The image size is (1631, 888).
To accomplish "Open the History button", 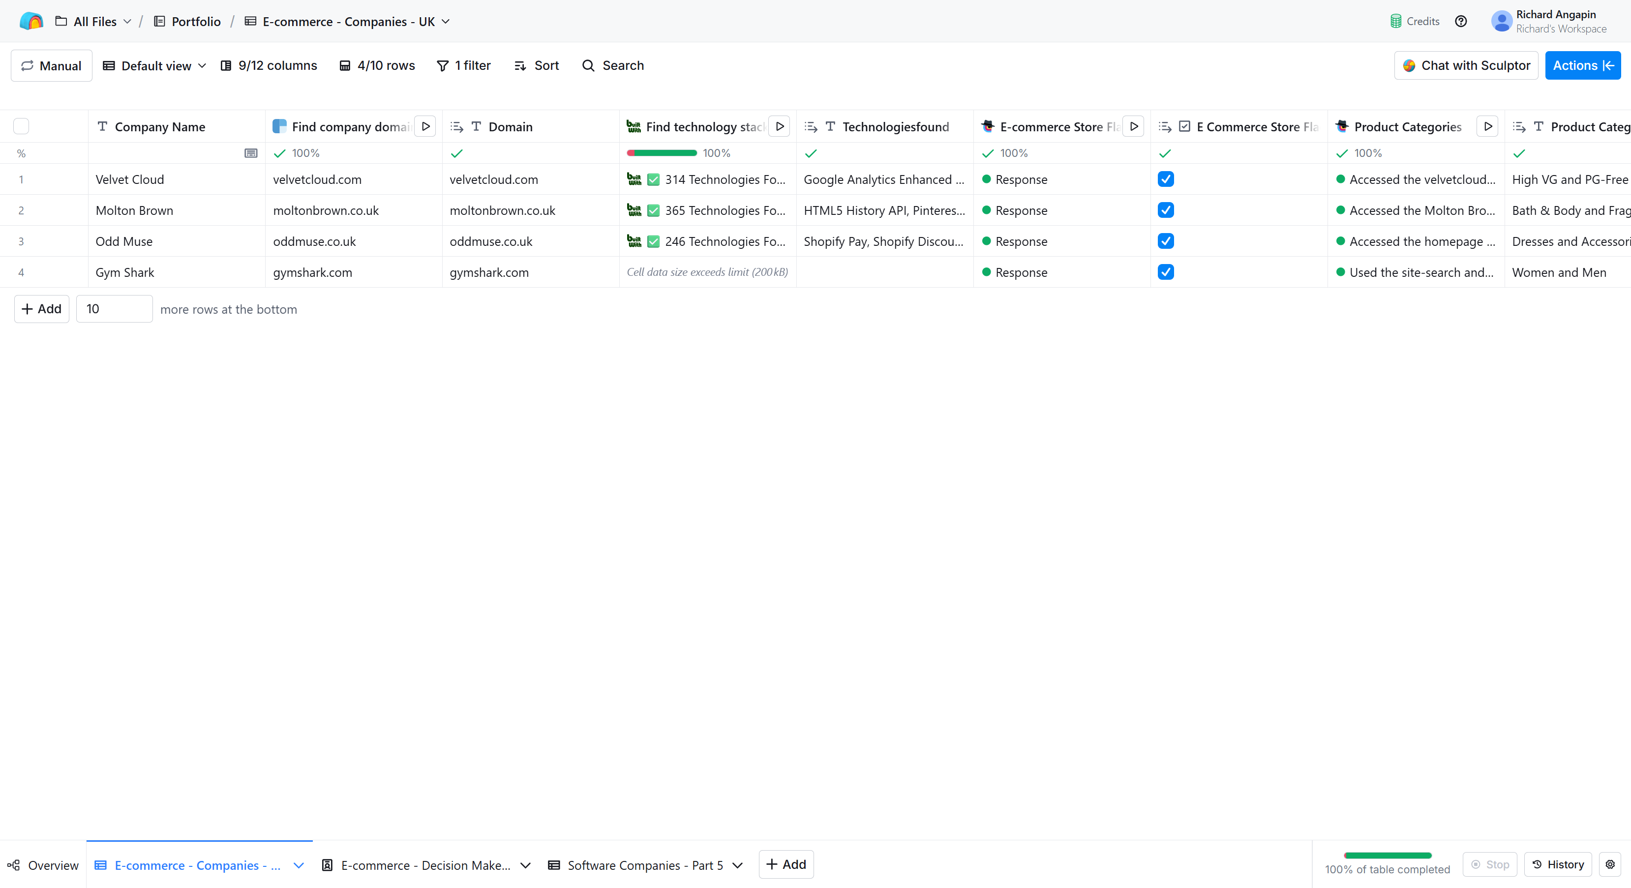I will [x=1558, y=864].
